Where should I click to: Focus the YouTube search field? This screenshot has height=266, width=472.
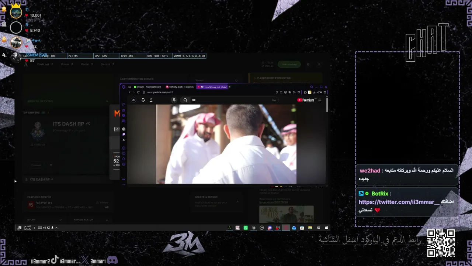(x=234, y=100)
